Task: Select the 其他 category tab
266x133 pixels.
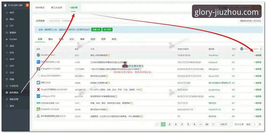Action: click(x=114, y=39)
